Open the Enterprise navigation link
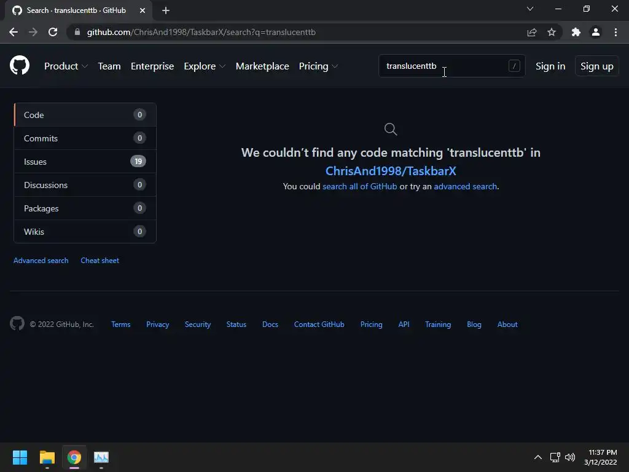 152,66
